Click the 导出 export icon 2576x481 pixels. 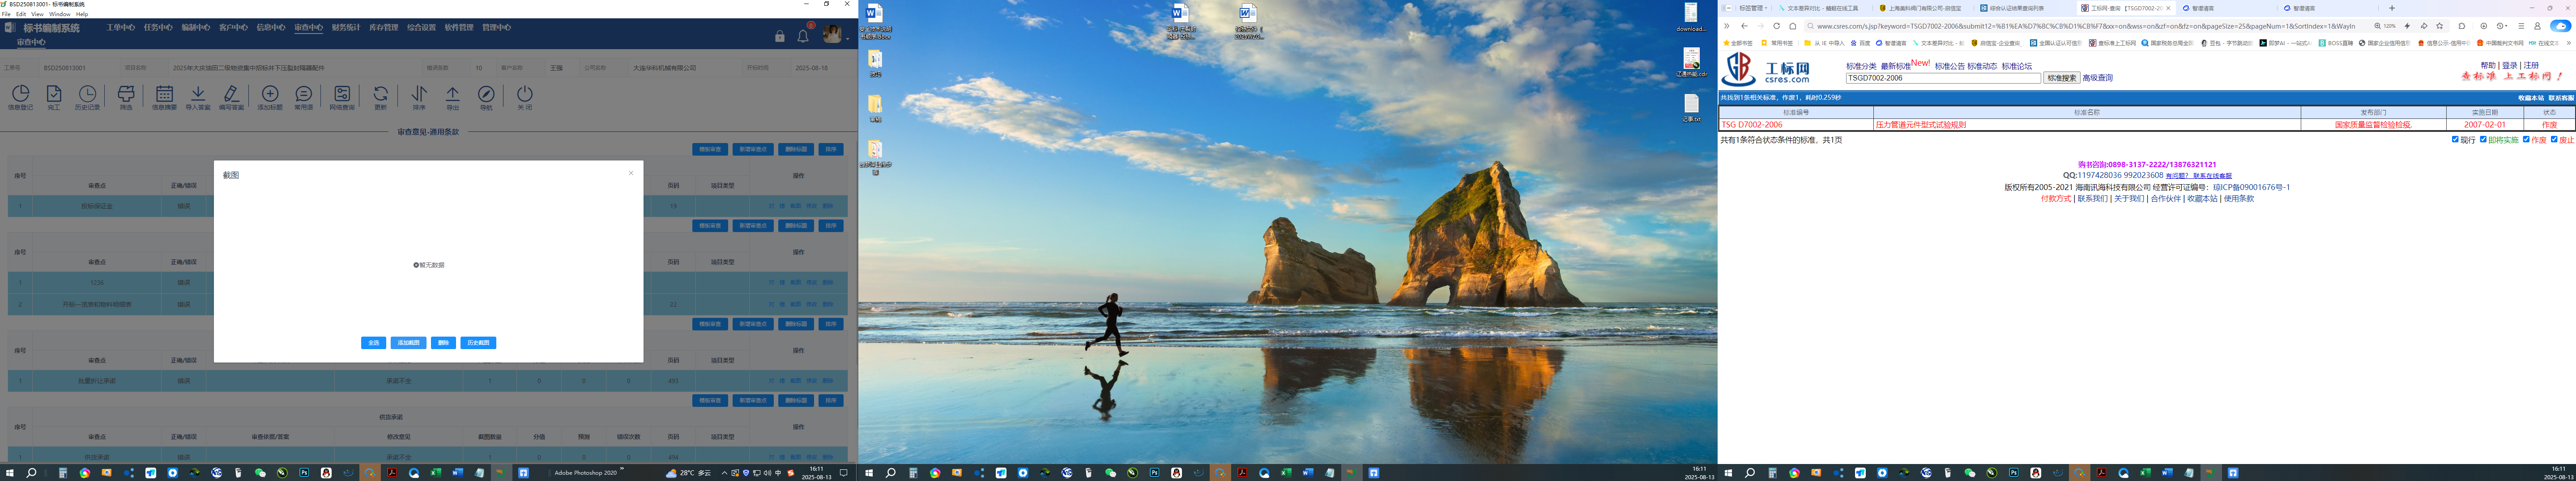[x=452, y=97]
